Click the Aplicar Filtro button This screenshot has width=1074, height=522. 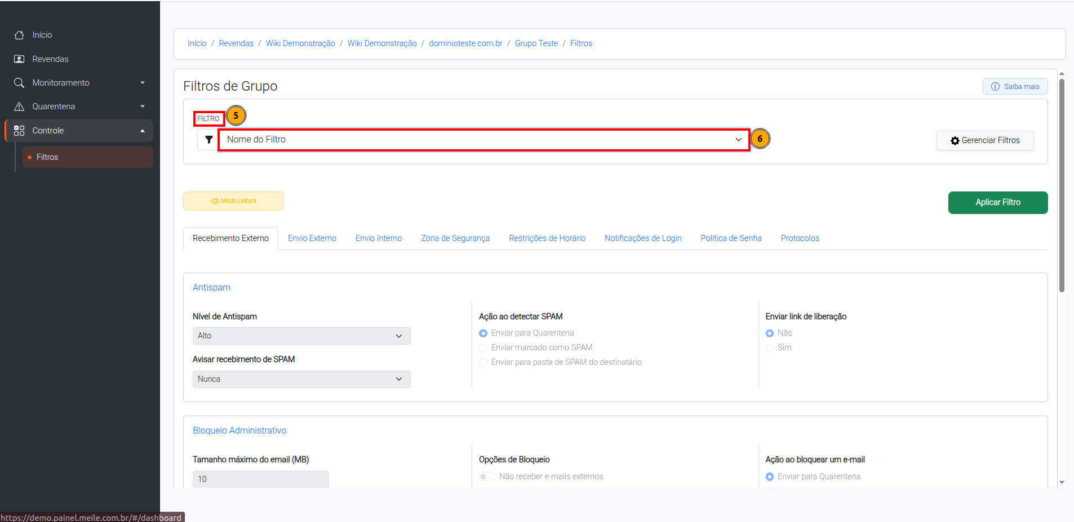(x=998, y=203)
